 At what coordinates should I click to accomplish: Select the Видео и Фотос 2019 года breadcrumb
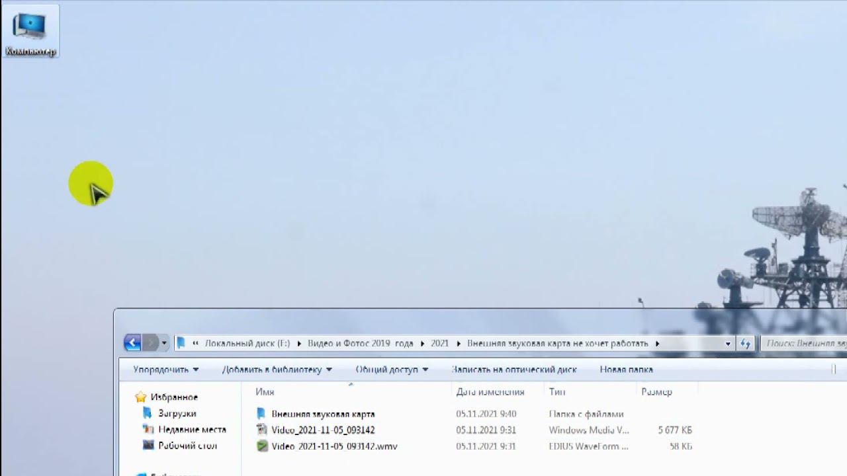tap(360, 343)
